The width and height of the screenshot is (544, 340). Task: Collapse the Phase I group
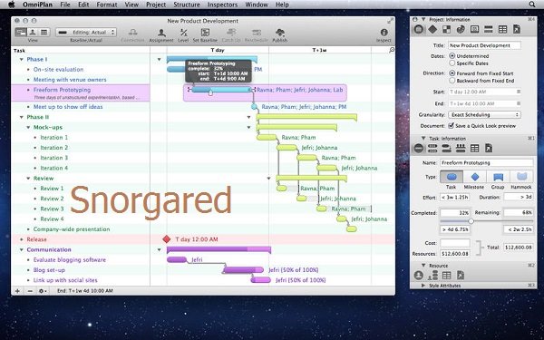coord(22,59)
